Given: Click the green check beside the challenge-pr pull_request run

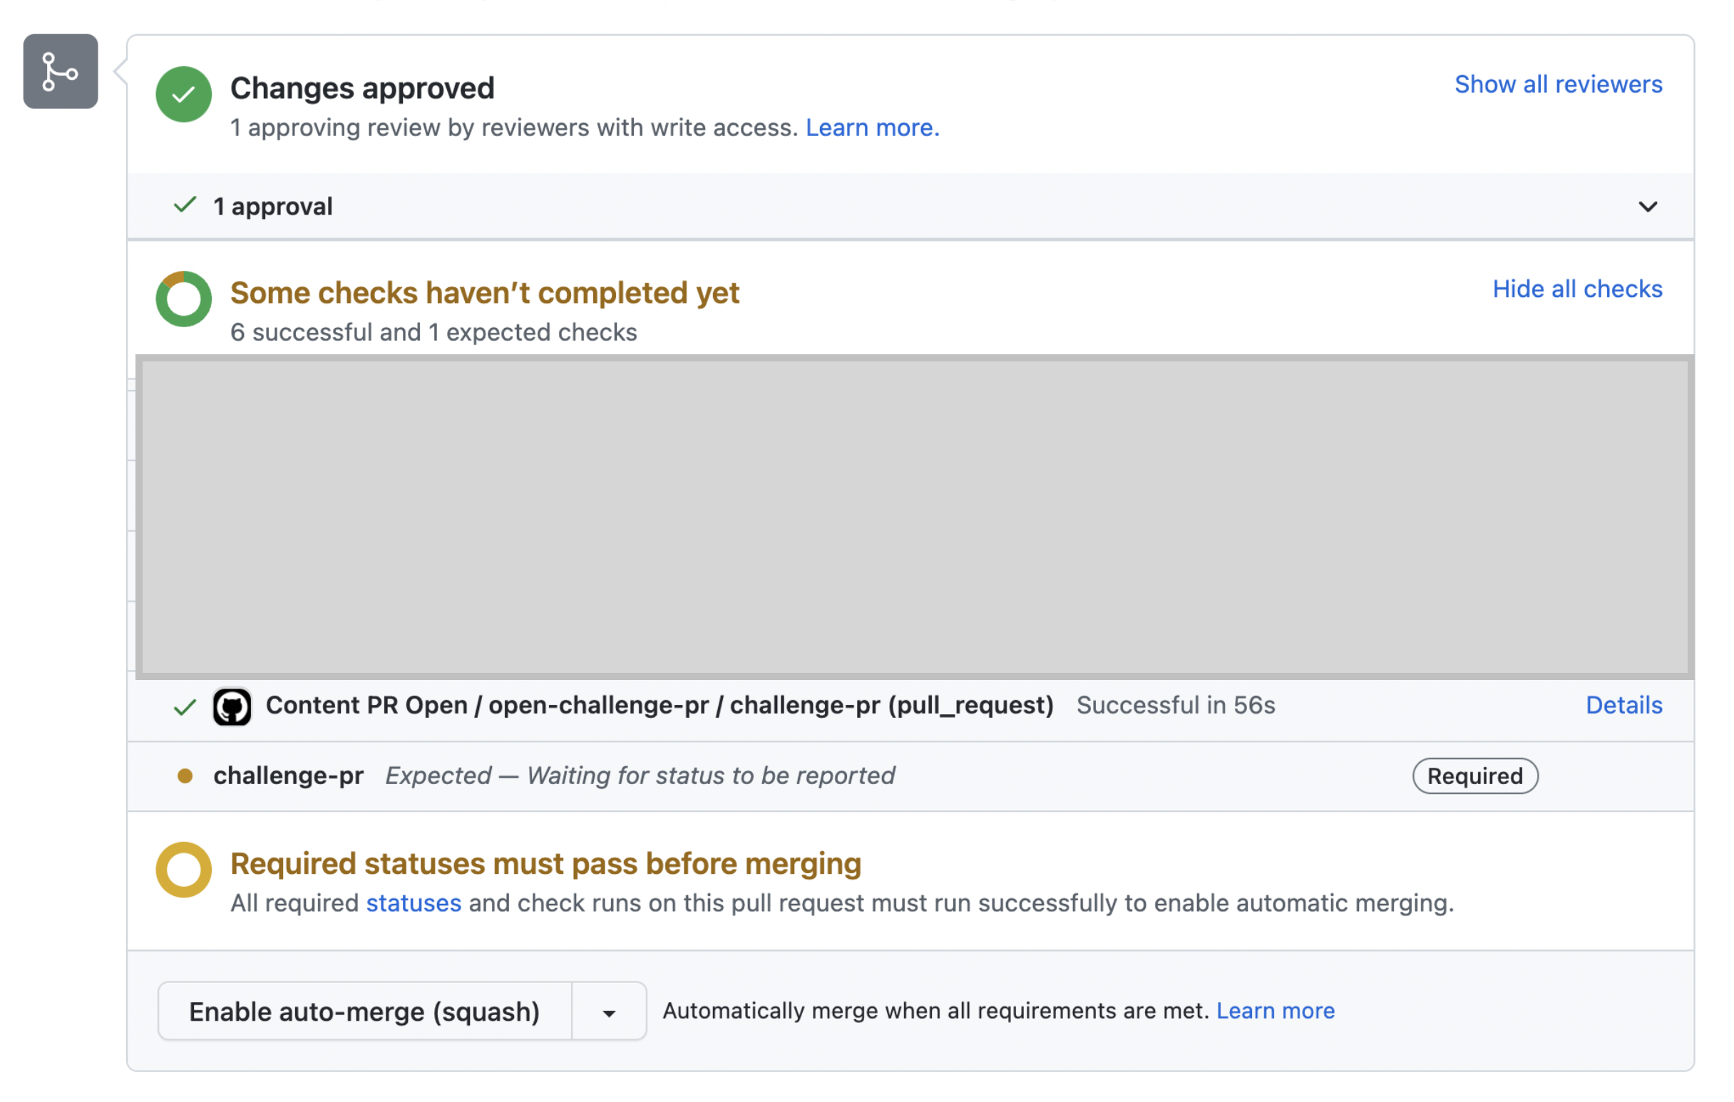Looking at the screenshot, I should pyautogui.click(x=185, y=706).
